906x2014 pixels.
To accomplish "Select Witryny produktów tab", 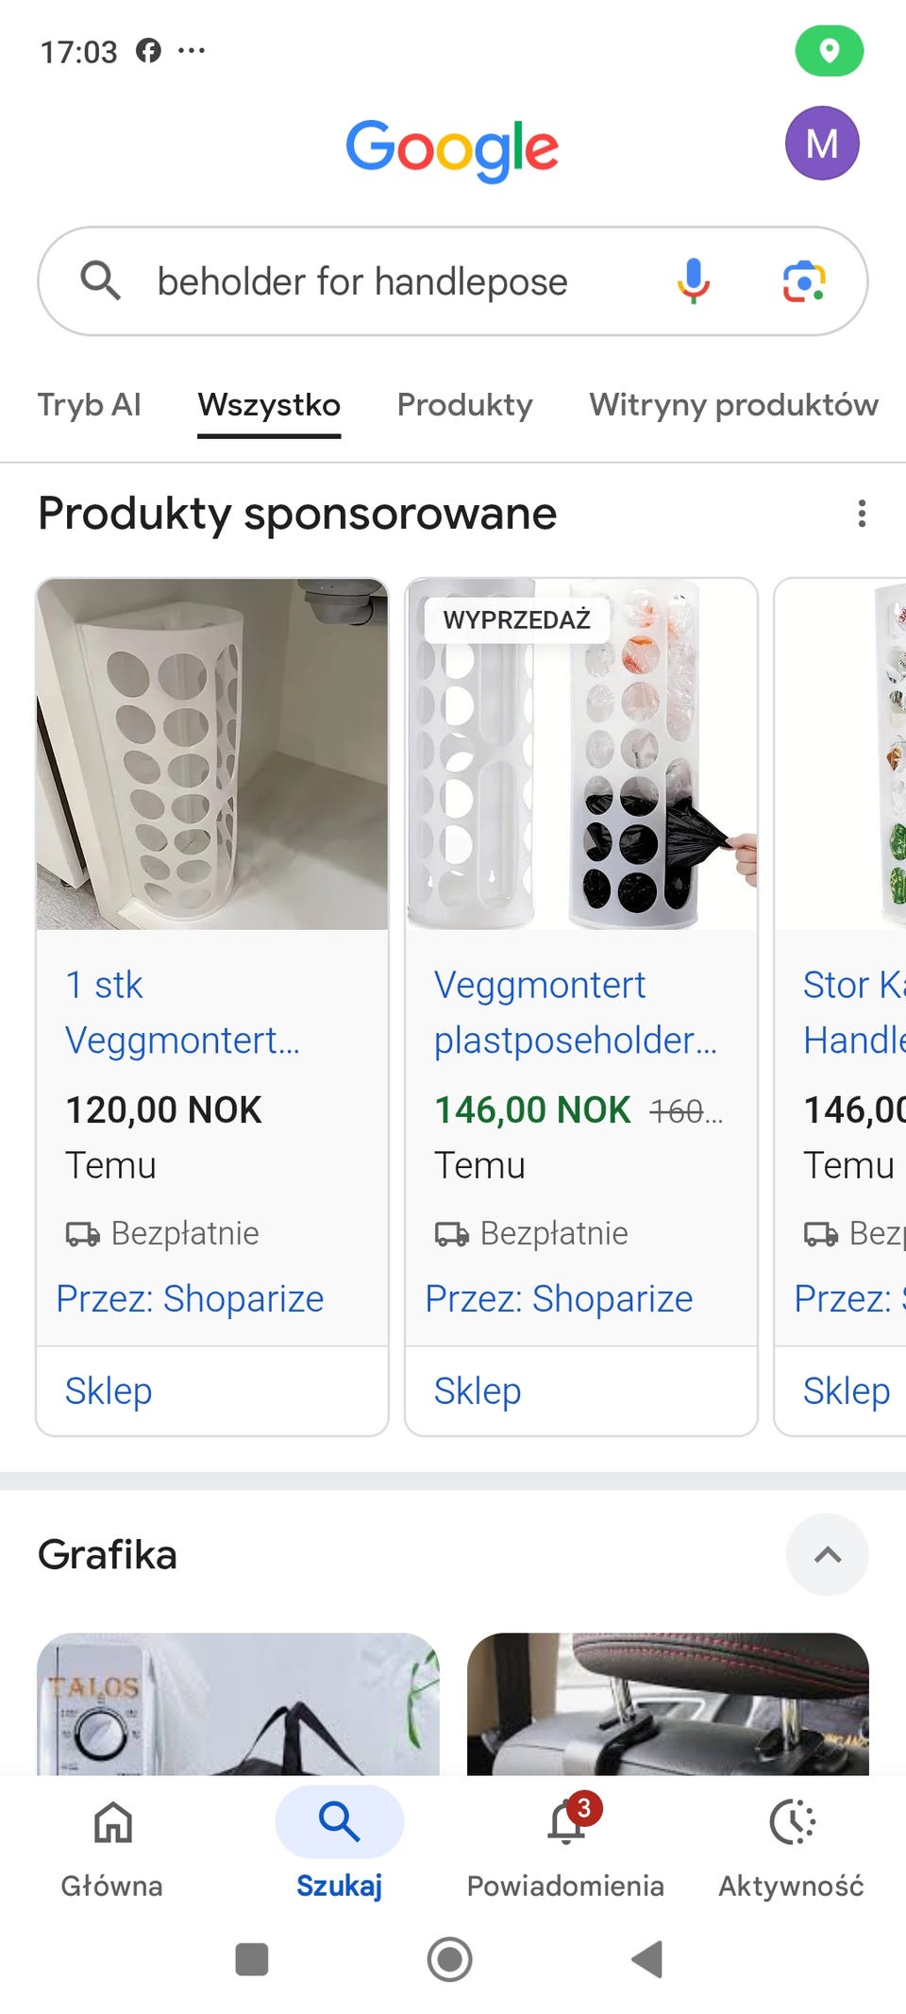I will click(x=733, y=405).
